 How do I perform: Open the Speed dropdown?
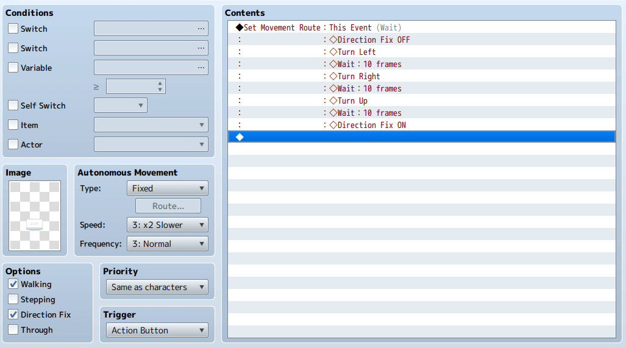click(x=167, y=225)
